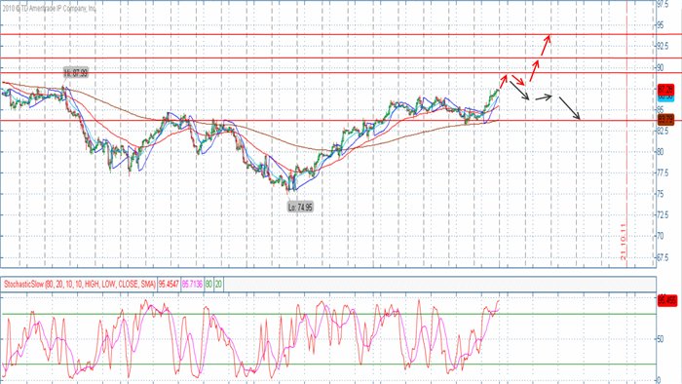Click the red 95.455 stochastic value tag

click(x=666, y=300)
